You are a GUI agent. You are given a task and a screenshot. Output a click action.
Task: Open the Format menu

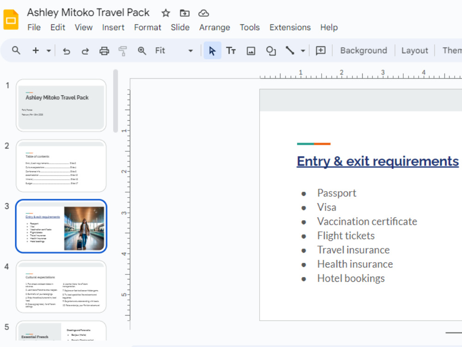pos(148,27)
